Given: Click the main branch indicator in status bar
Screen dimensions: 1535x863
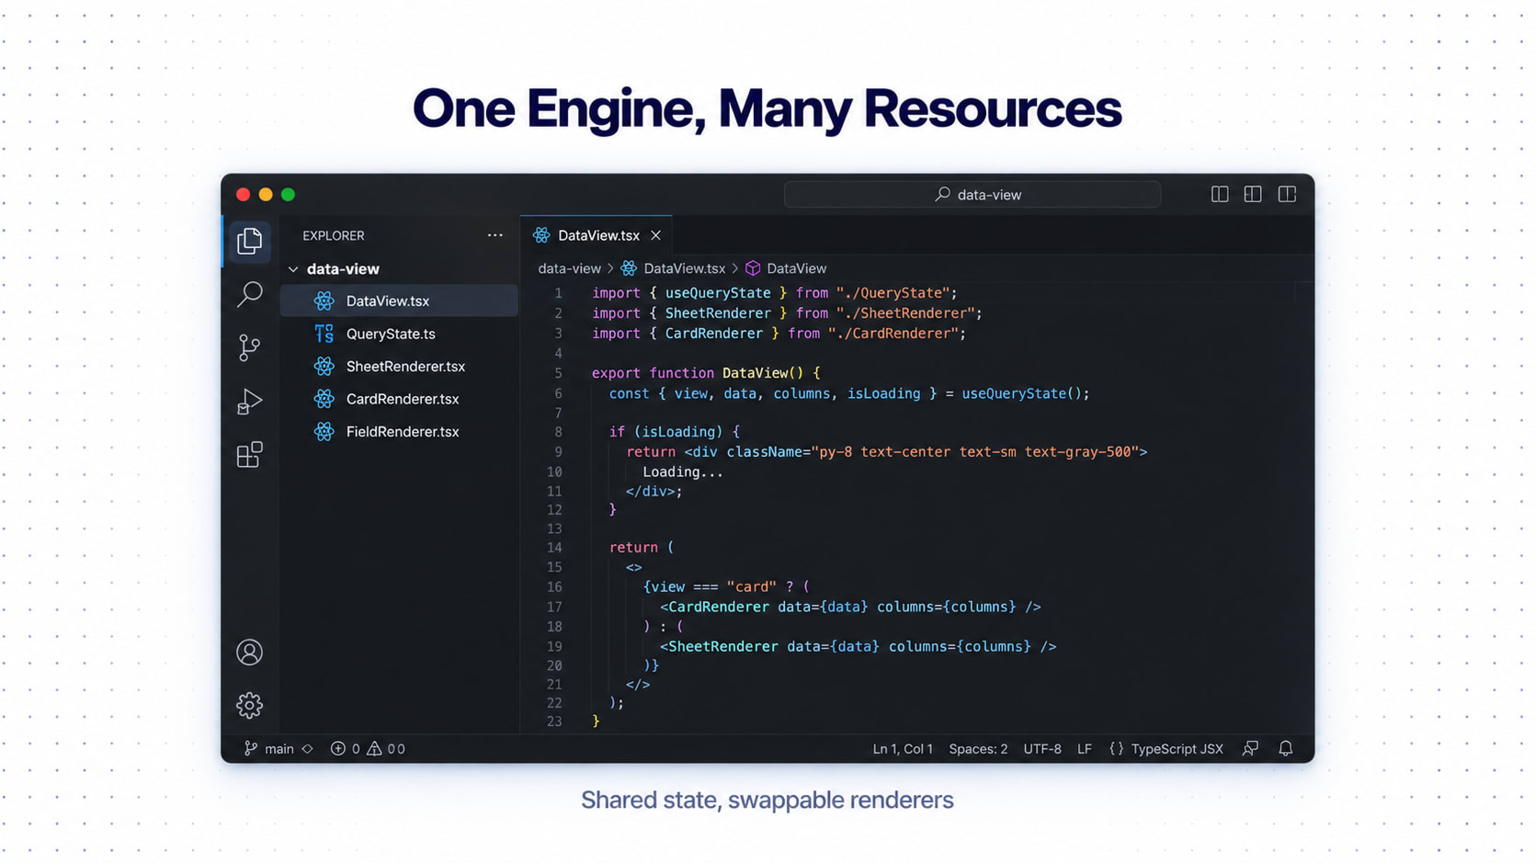Looking at the screenshot, I should point(269,749).
